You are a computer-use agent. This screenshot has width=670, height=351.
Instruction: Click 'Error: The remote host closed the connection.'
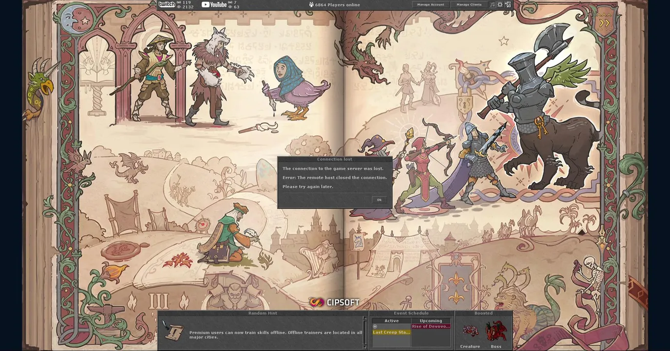pos(335,177)
